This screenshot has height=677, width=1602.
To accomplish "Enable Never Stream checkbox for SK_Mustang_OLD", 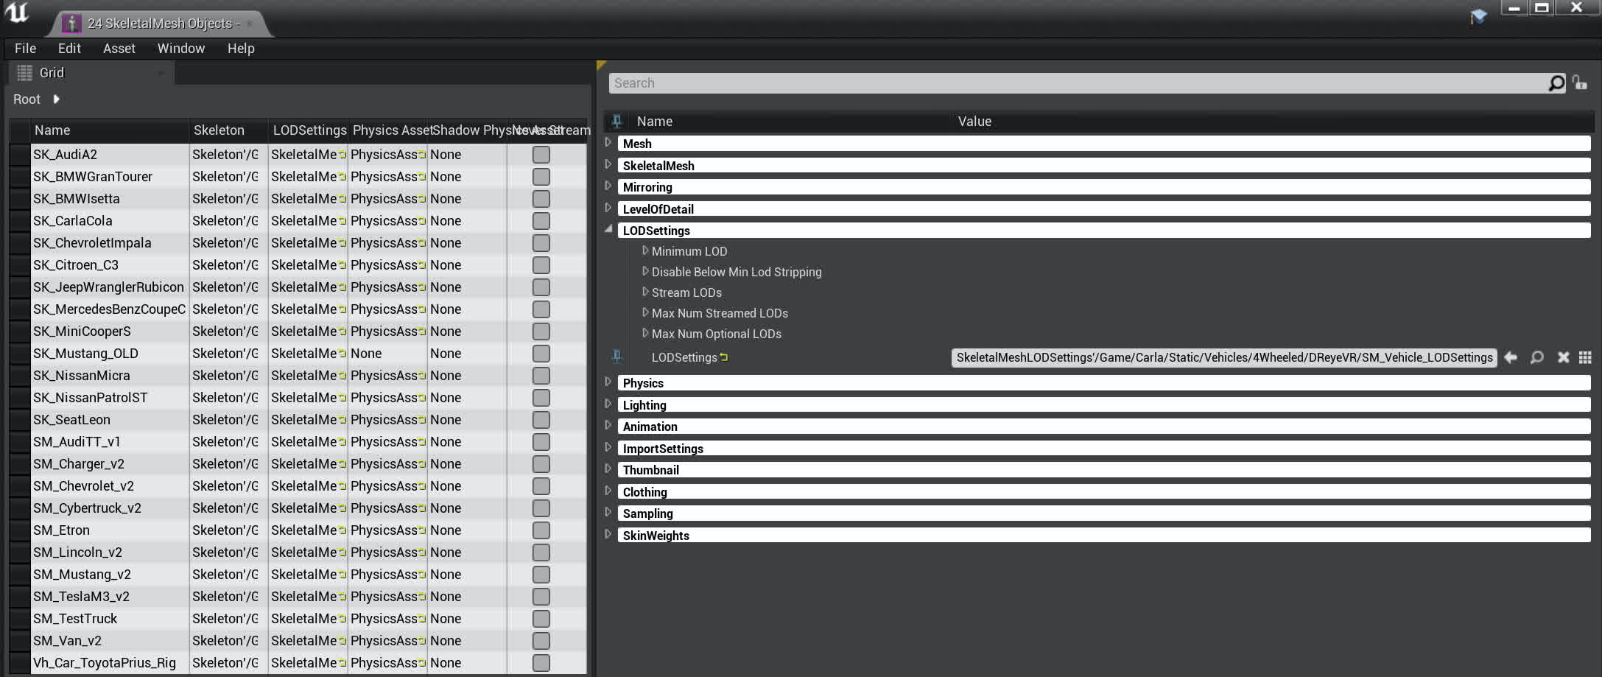I will point(541,354).
